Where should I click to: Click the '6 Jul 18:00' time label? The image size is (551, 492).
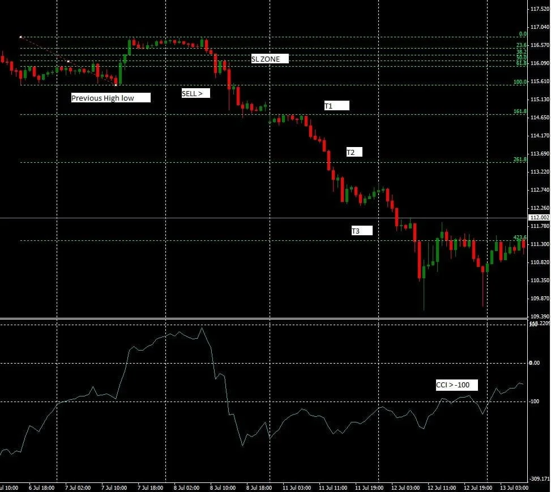(41, 488)
